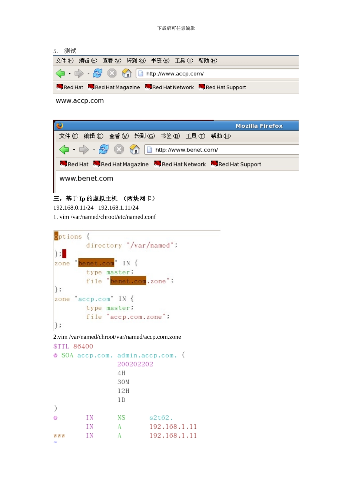
Task: Open 编辑 menu in benet.com Firefox window
Action: pyautogui.click(x=93, y=136)
